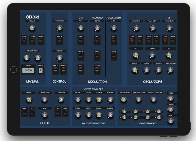Click the Glide knob
196x141 pixels.
coord(171,110)
